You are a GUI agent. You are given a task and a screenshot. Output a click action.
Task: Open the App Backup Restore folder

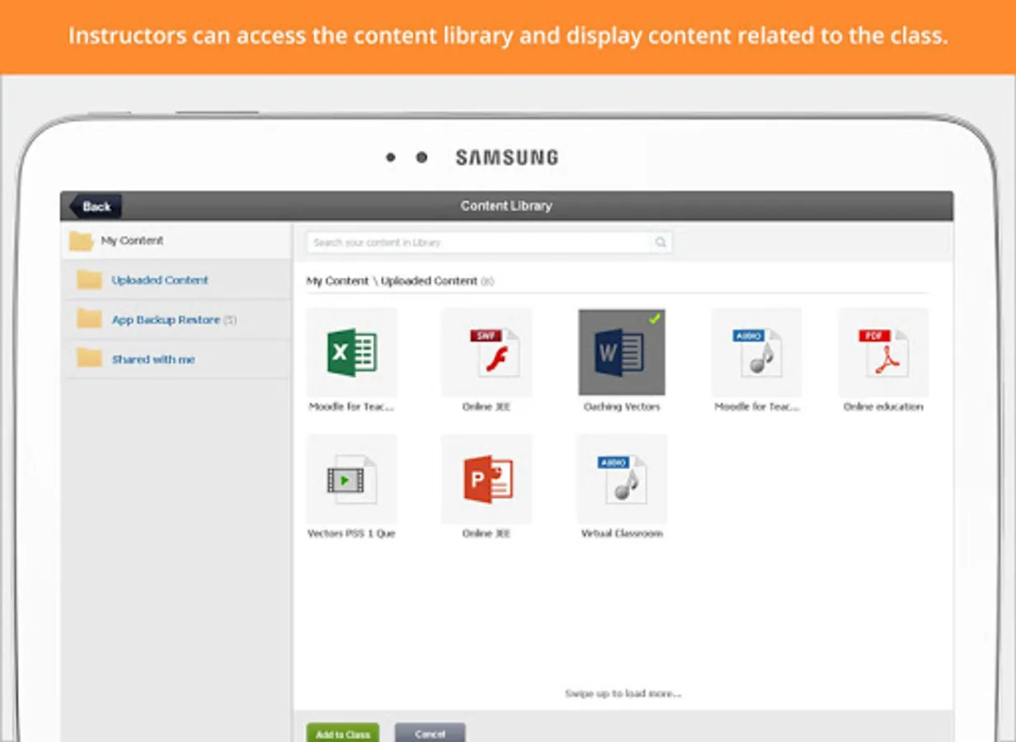[176, 320]
